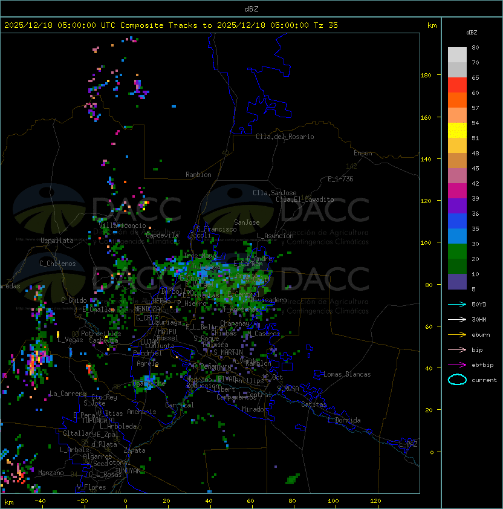The width and height of the screenshot is (503, 509).
Task: Click the pink bip arrow in legend
Action: coord(457,349)
